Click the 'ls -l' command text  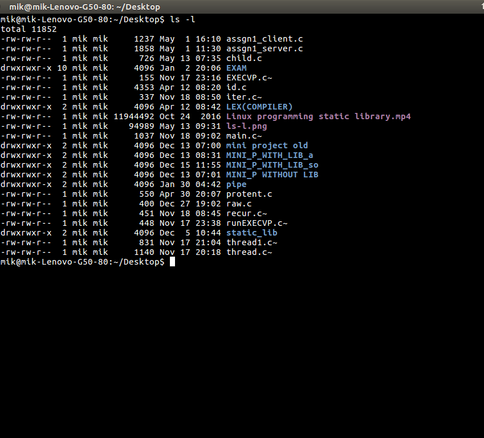point(182,19)
